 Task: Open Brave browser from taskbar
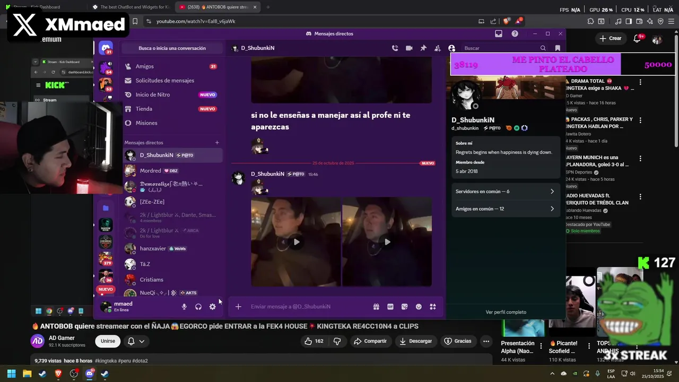58,374
